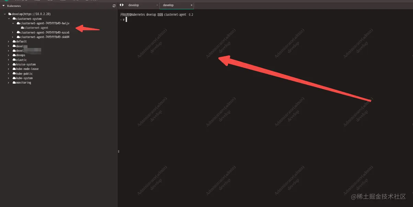Screen dimensions: 413x207
Task: Expand pod clusternet-agent-74f9fffb49-skk84
Action: coord(13,37)
